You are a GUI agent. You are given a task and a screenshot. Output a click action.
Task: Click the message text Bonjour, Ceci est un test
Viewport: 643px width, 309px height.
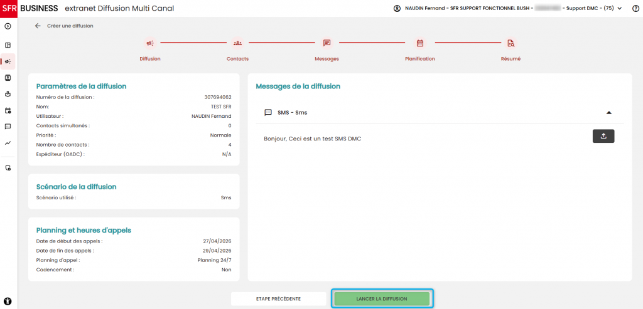pos(313,139)
